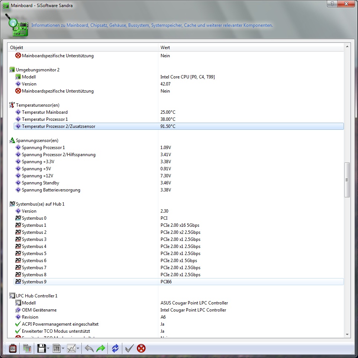Select the Spannung Prozessor 1 row
This screenshot has height=358, width=358.
(x=178, y=148)
